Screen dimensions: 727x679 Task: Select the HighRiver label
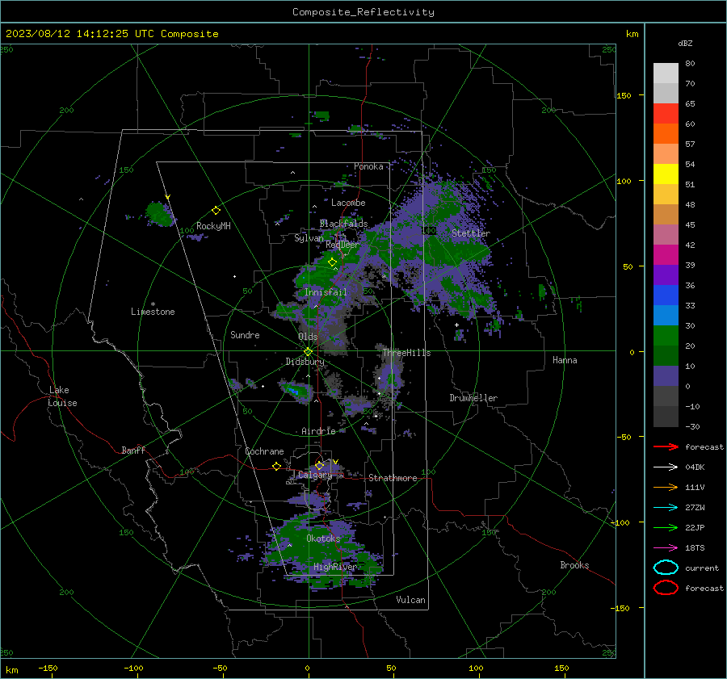[x=335, y=567]
